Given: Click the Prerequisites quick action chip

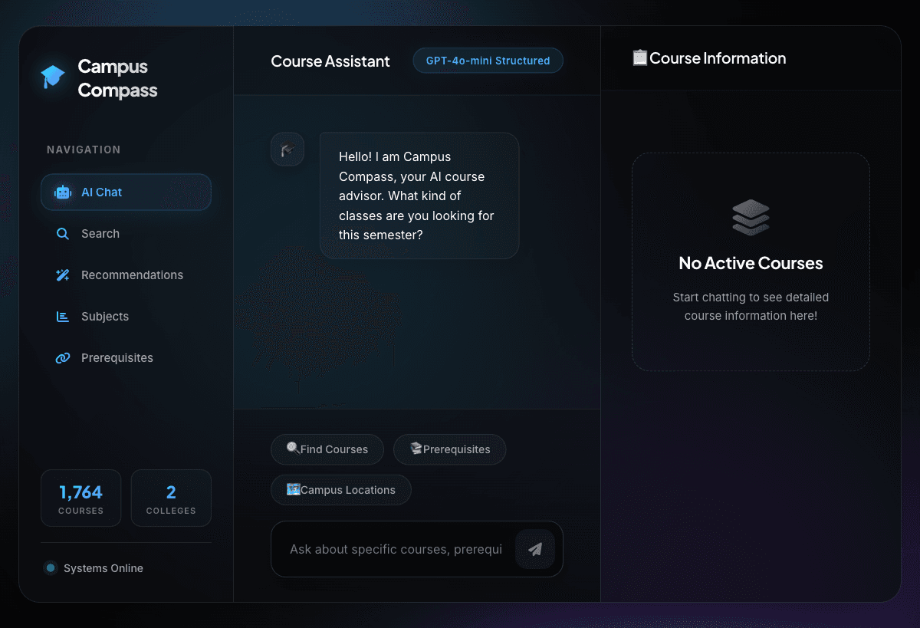Looking at the screenshot, I should point(450,449).
